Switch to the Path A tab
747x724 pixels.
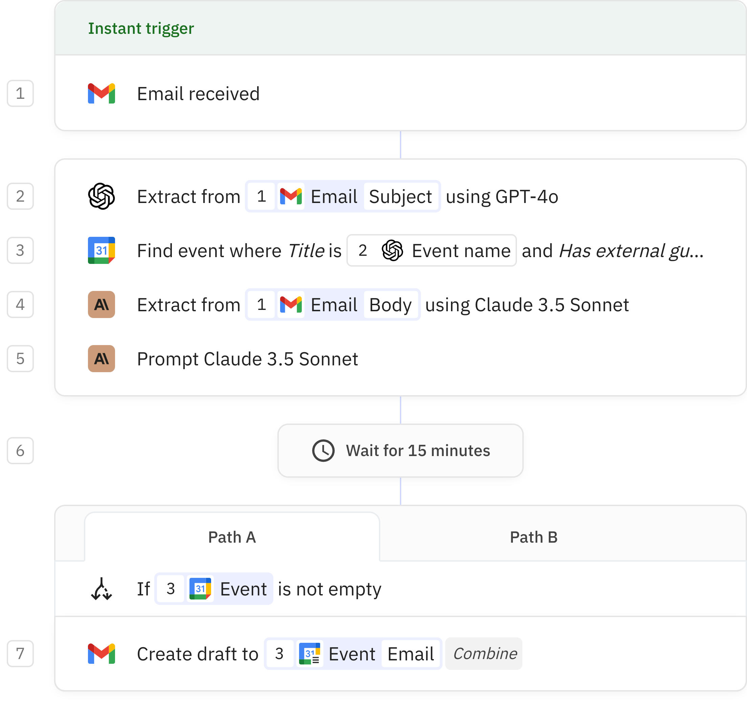[x=232, y=537]
